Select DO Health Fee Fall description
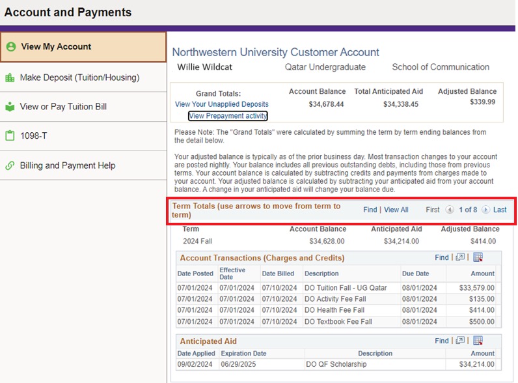 coord(334,310)
